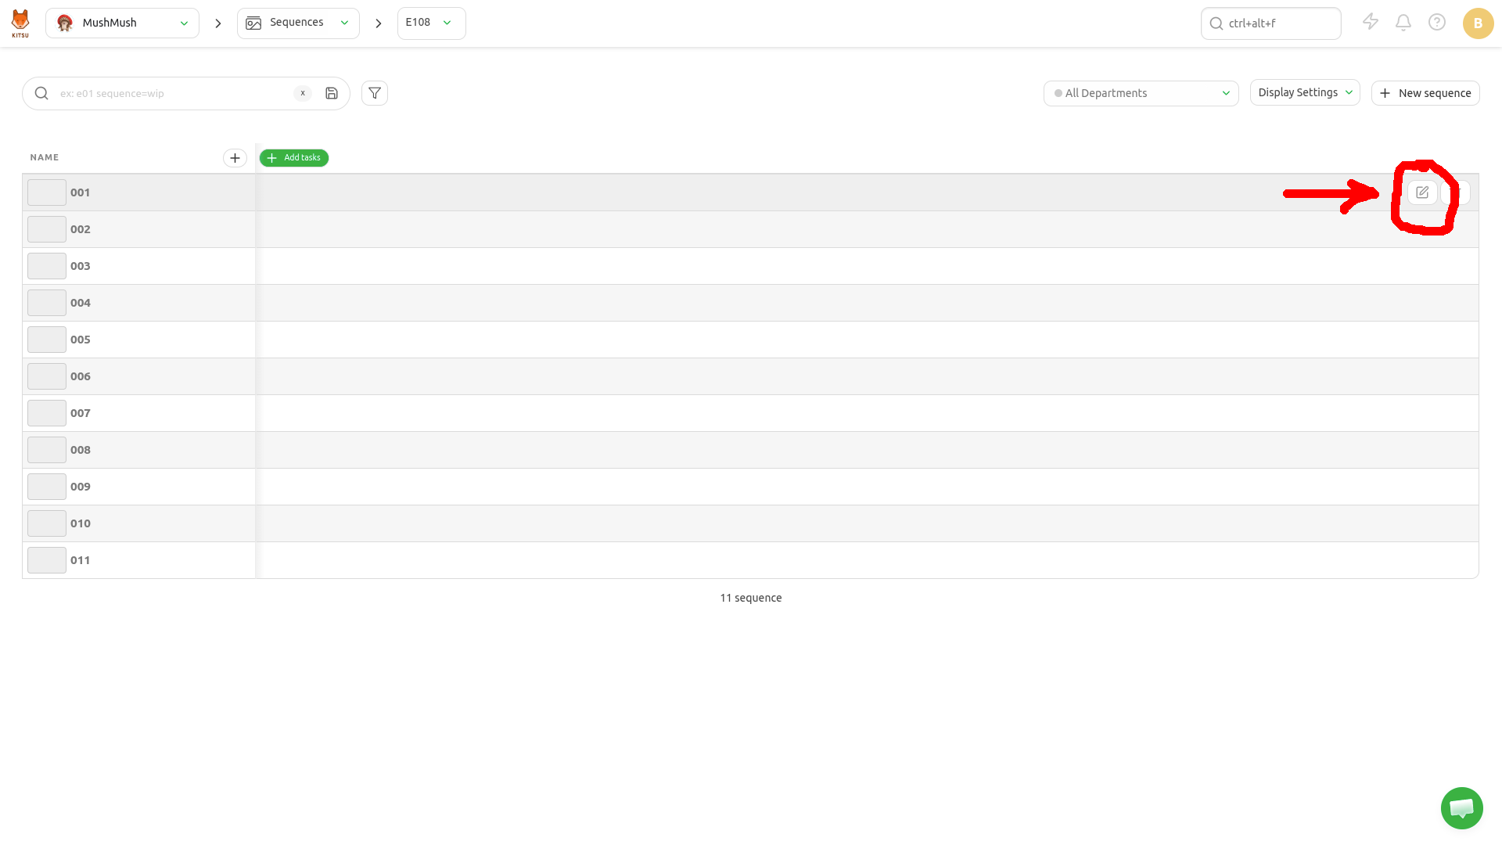Image resolution: width=1502 pixels, height=845 pixels.
Task: Open the filter builder funnel icon
Action: point(375,93)
